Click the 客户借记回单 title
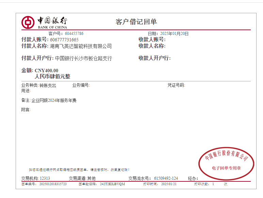 click(136, 22)
